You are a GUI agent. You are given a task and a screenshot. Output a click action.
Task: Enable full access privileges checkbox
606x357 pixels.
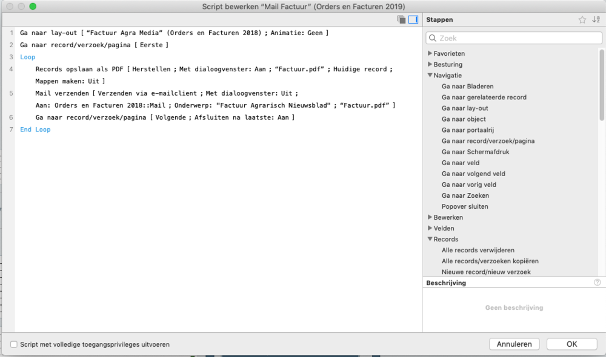(14, 344)
